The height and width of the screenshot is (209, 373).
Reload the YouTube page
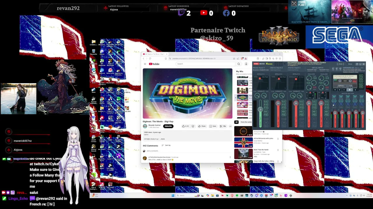[x=150, y=59]
